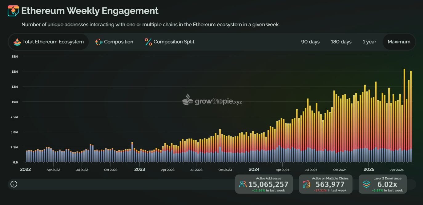Click the Apr 2025 x-axis label

point(397,170)
